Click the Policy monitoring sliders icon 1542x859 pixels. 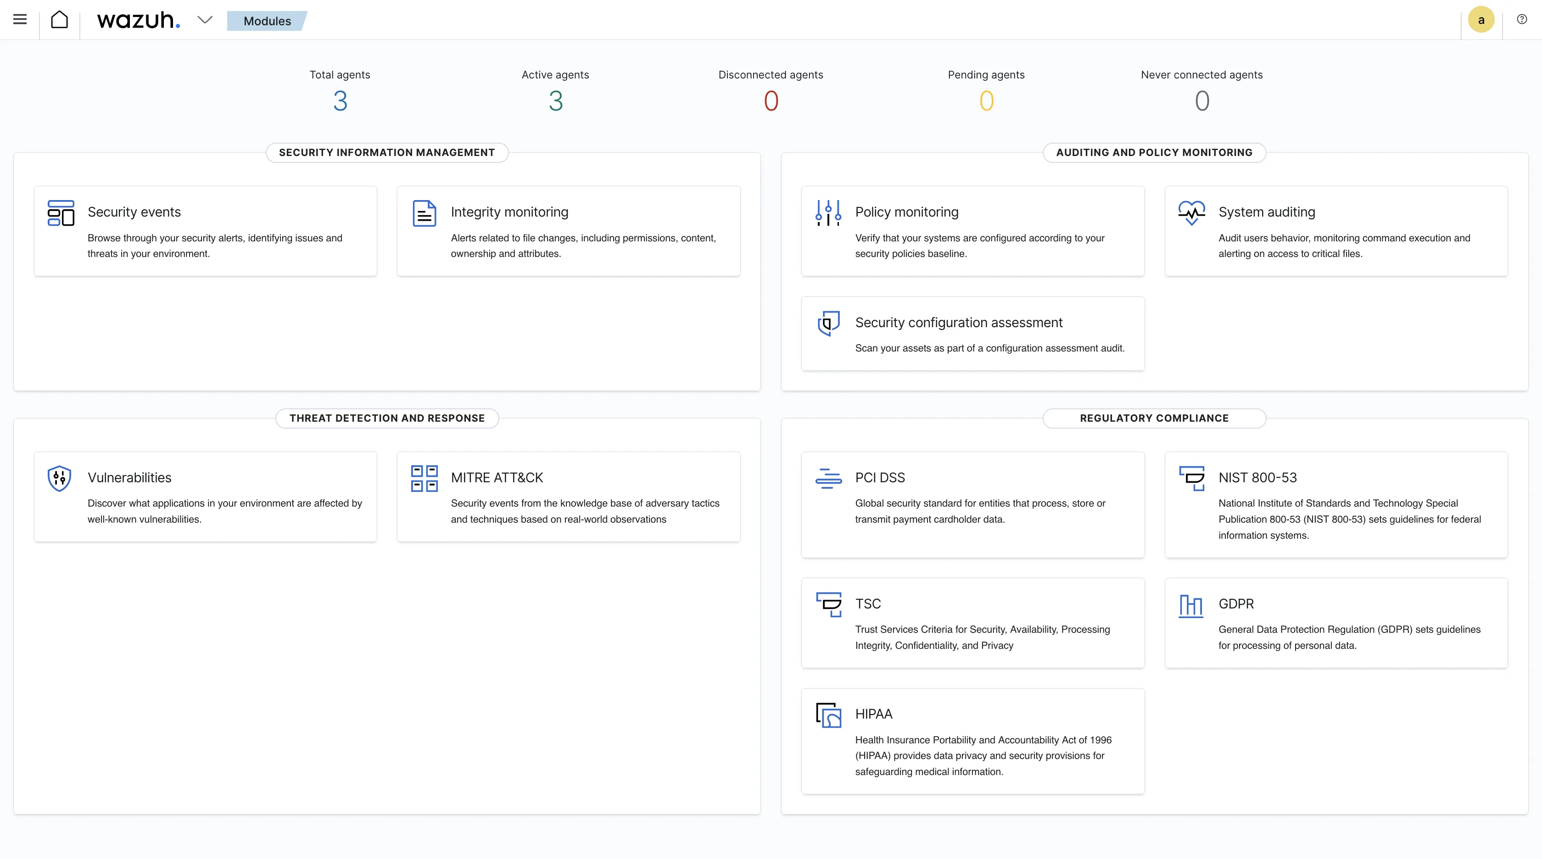(x=828, y=212)
